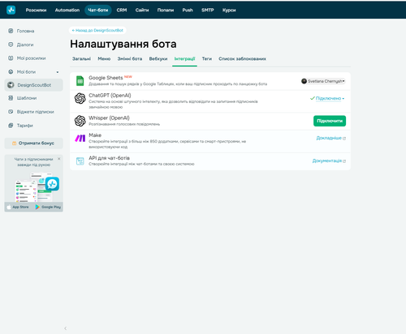
Task: Switch to the Теги tab
Action: coord(207,58)
